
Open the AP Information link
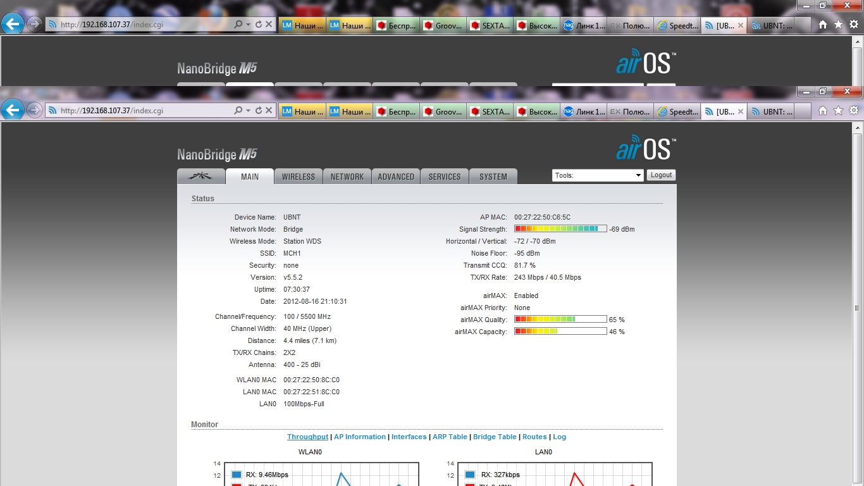coord(360,437)
